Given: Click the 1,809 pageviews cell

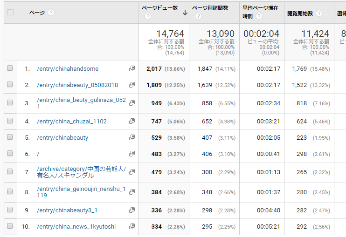Looking at the screenshot, I should pyautogui.click(x=154, y=85).
